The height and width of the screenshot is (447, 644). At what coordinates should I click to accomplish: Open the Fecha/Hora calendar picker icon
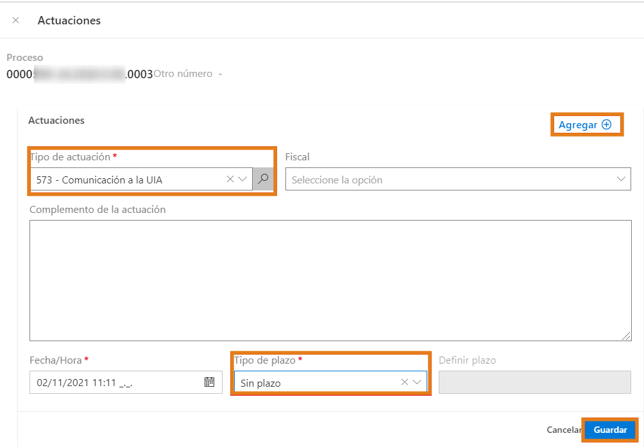(209, 382)
